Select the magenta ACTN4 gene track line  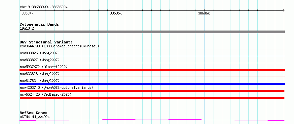click(x=152, y=120)
